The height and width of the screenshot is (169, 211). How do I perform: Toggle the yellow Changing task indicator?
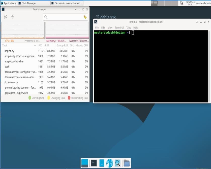pos(48,98)
